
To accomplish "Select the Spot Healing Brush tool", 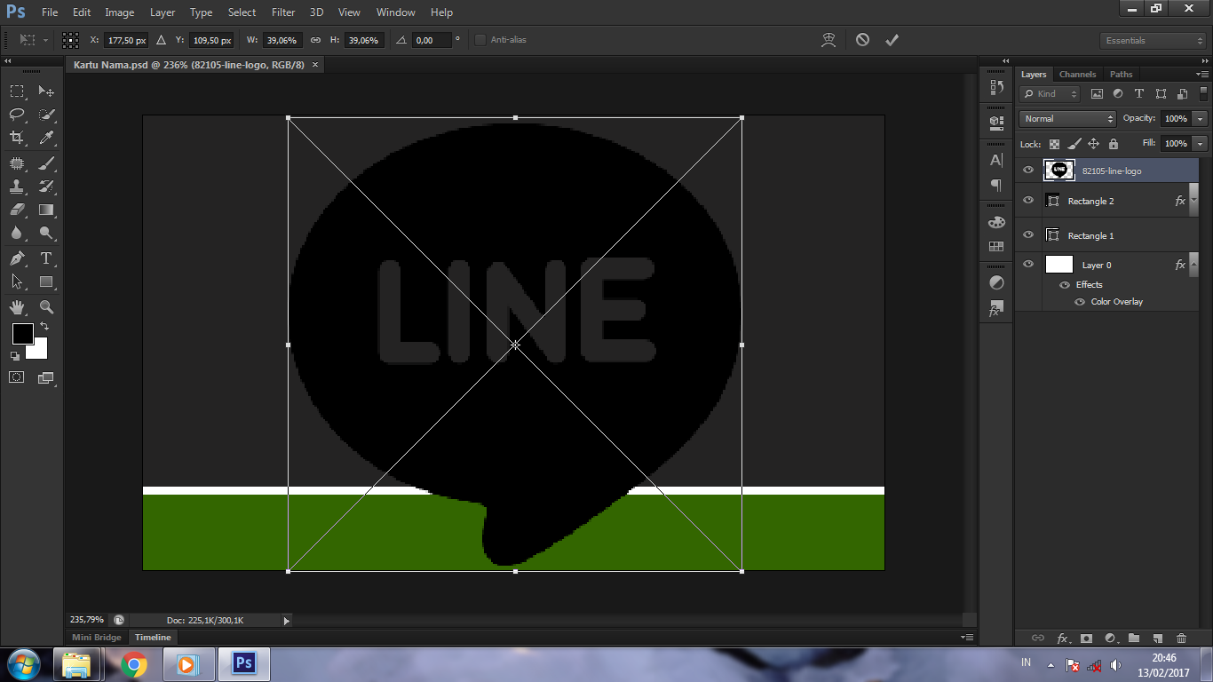I will tap(17, 163).
